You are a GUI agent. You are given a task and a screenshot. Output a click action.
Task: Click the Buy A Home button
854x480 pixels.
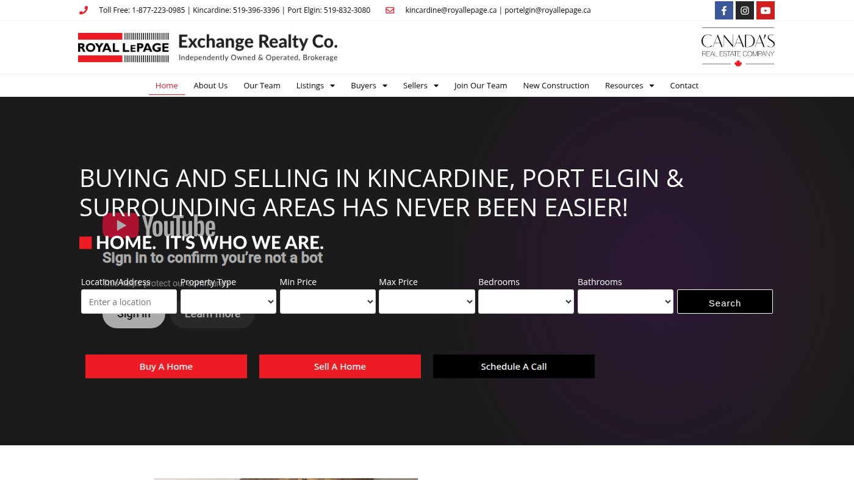(166, 367)
